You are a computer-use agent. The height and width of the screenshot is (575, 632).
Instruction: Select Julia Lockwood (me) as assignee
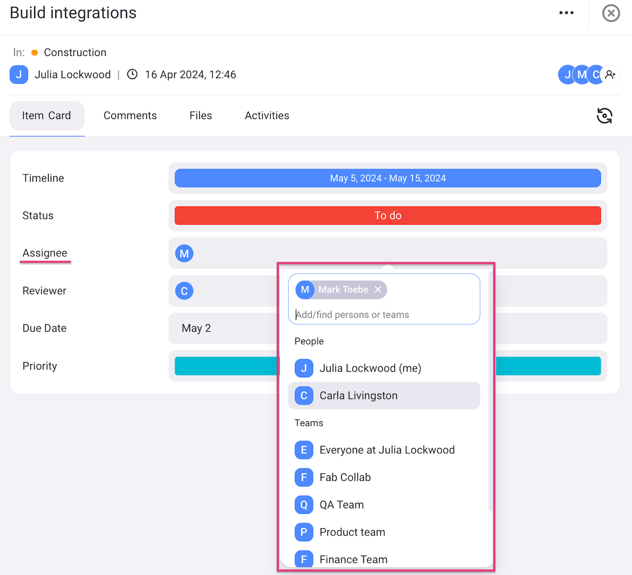tap(370, 368)
